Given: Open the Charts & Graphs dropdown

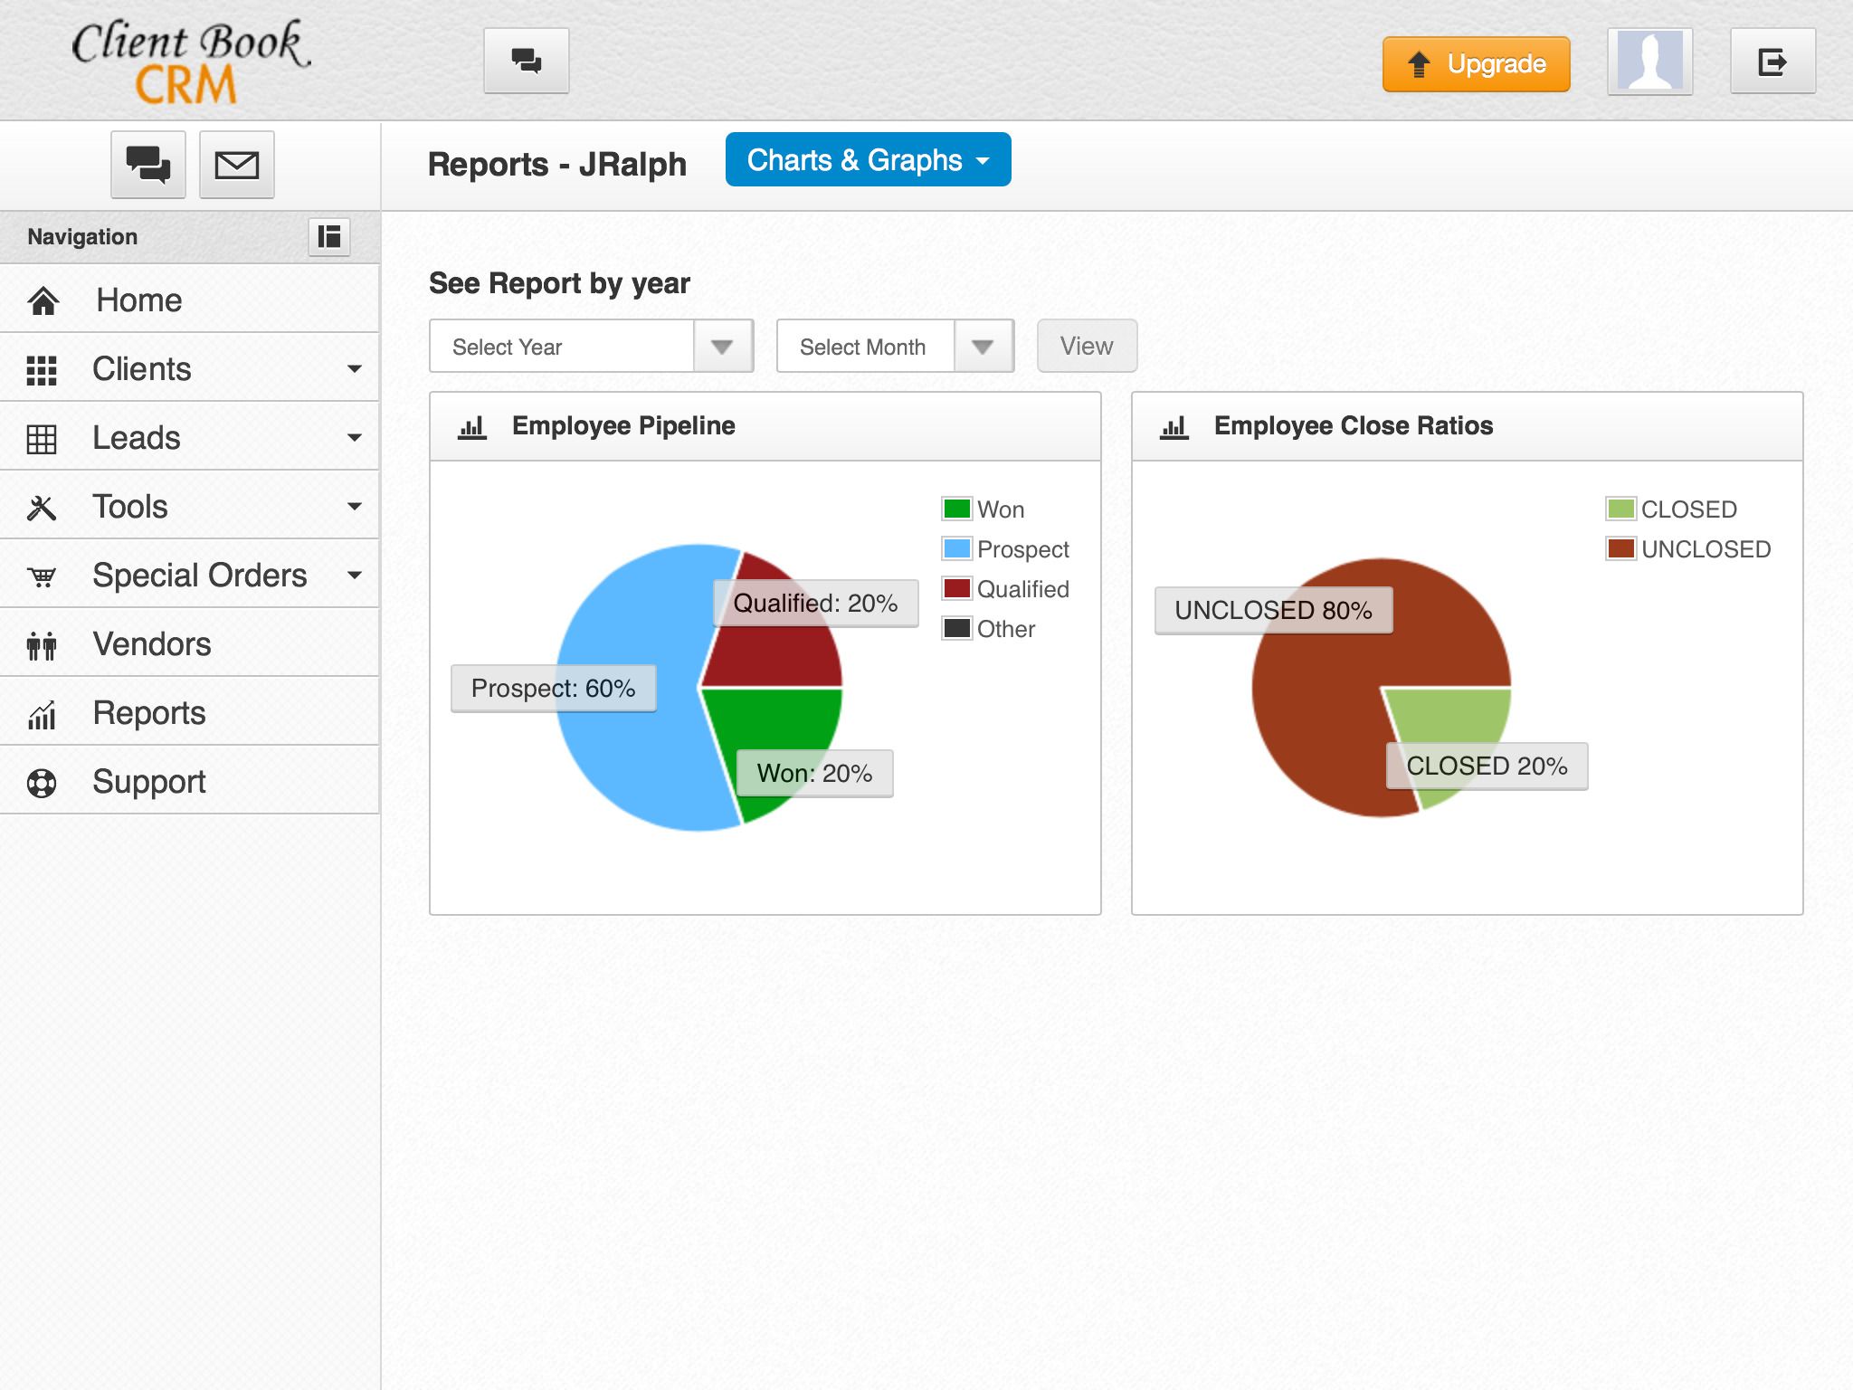Looking at the screenshot, I should coord(868,160).
